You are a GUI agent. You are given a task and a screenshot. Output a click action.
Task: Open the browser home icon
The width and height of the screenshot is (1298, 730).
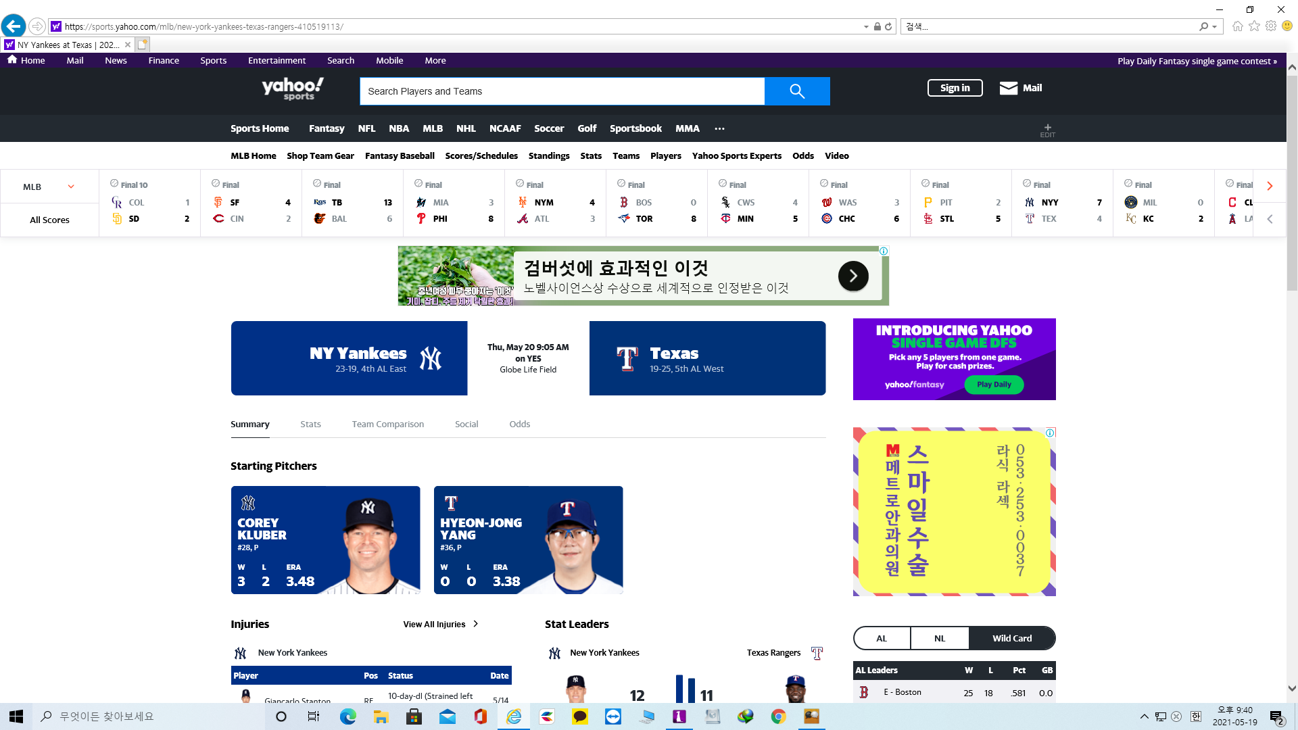[1237, 26]
